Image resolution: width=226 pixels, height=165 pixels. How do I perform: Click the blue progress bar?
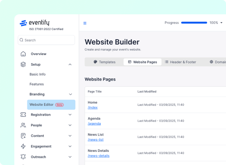(194, 23)
